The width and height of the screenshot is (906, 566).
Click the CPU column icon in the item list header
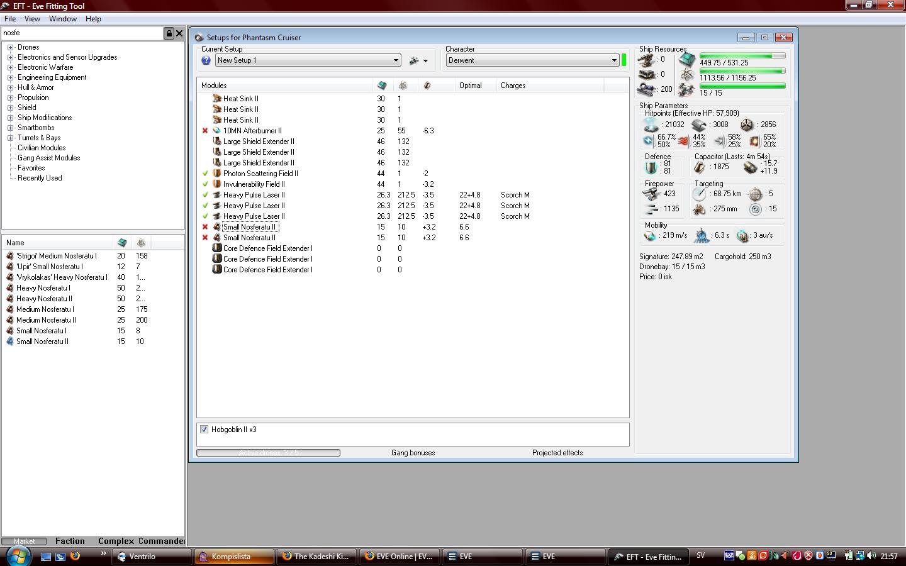pos(122,243)
